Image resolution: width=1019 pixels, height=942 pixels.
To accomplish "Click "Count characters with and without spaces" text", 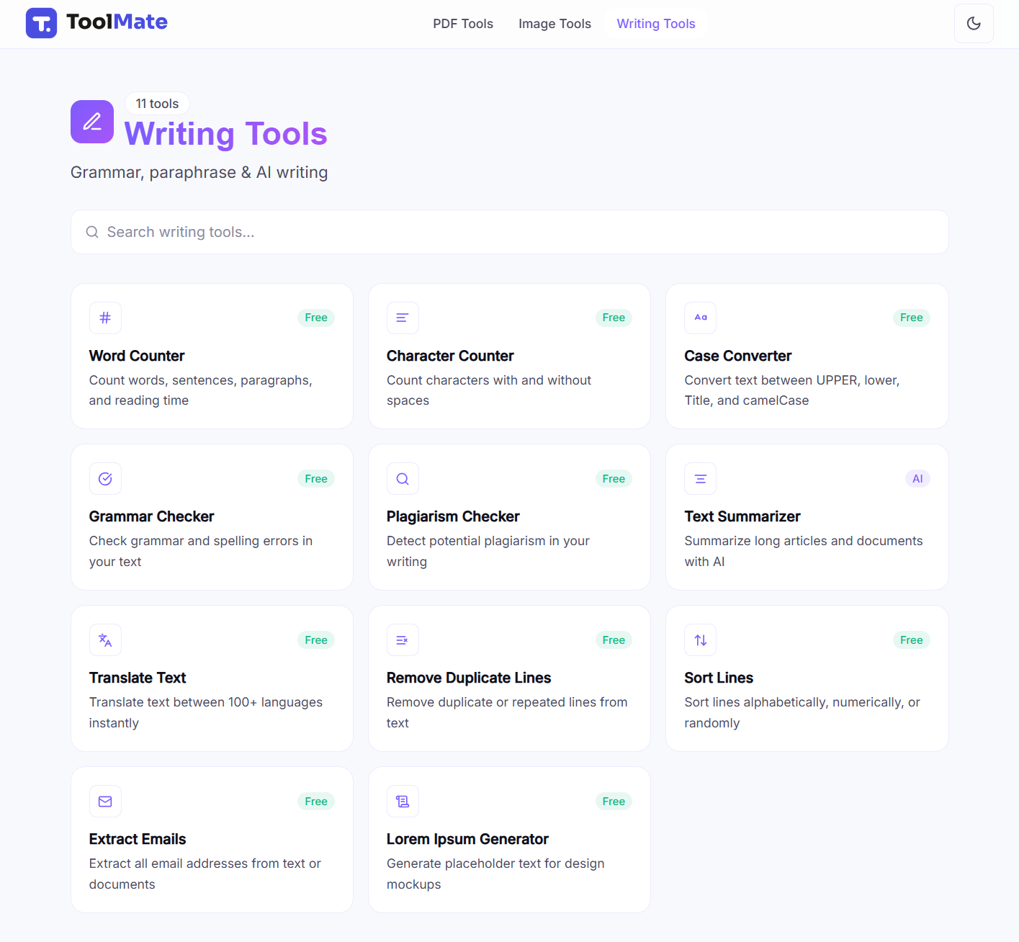I will pyautogui.click(x=489, y=390).
